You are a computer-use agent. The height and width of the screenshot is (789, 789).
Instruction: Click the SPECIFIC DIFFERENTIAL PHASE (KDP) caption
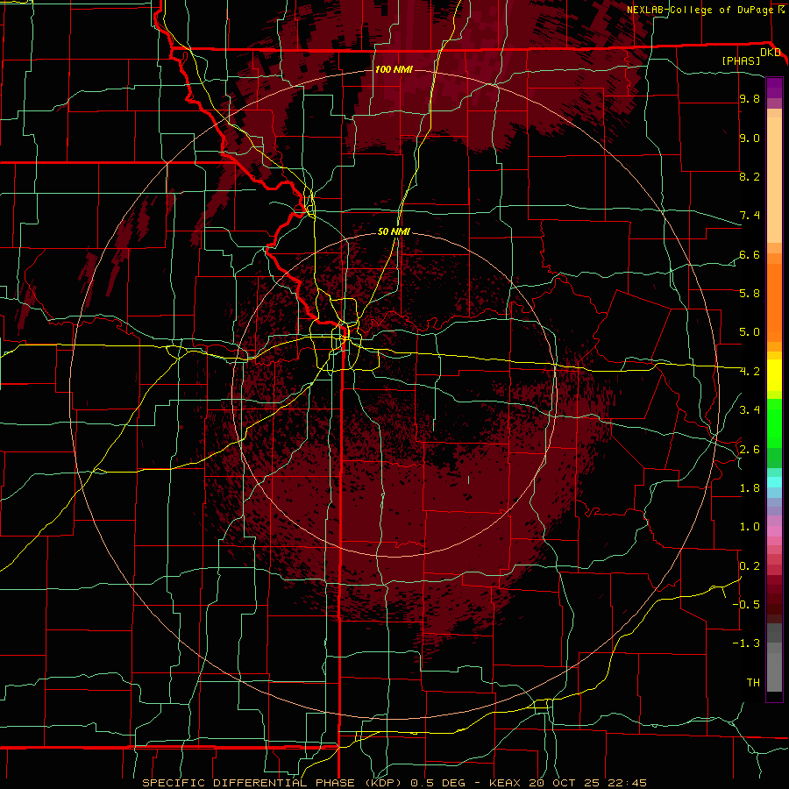point(272,783)
